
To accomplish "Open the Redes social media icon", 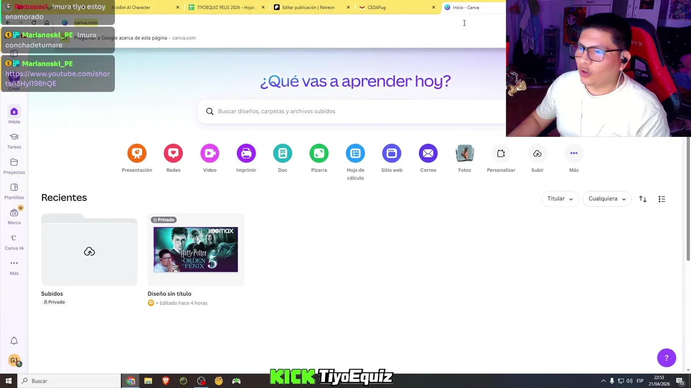I will tap(173, 154).
